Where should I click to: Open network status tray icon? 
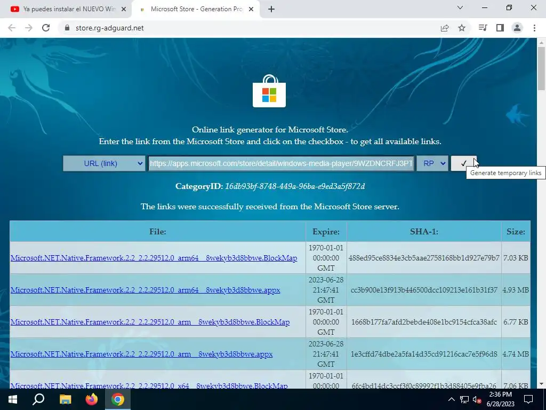tap(464, 399)
